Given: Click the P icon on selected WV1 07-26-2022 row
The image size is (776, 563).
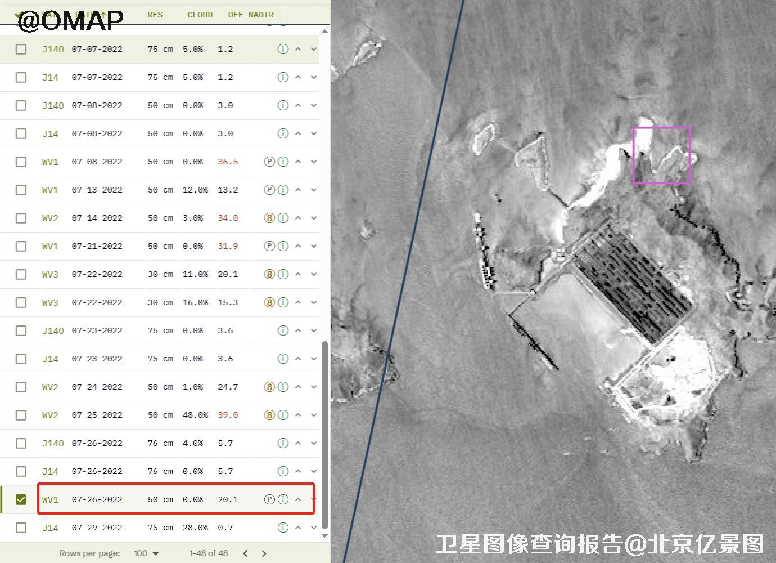Looking at the screenshot, I should [x=269, y=499].
